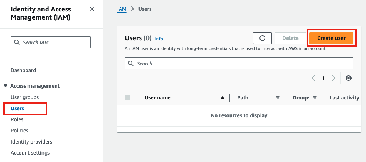Open Account settings in the sidebar

click(x=30, y=153)
